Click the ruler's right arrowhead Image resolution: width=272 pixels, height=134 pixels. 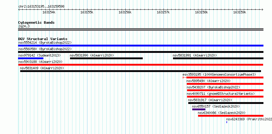[x=263, y=9]
